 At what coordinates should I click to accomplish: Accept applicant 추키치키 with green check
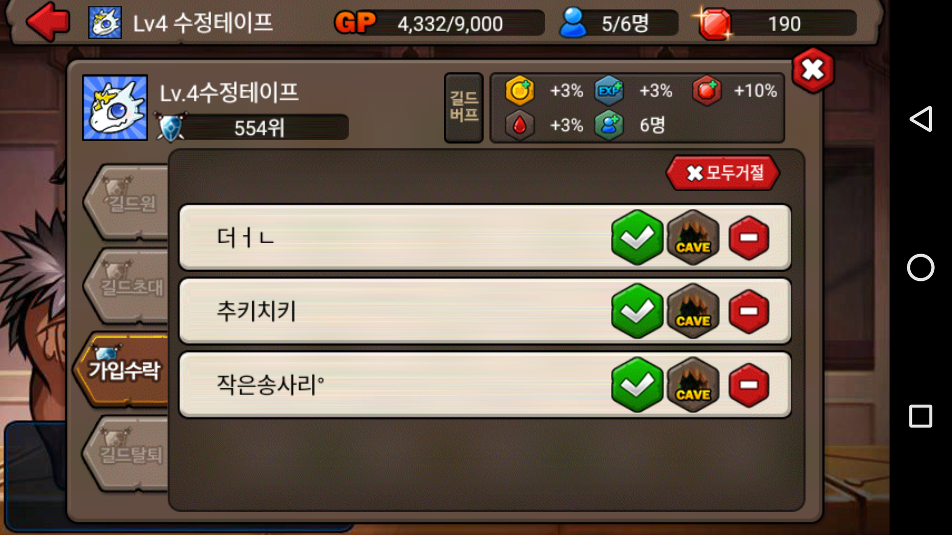[637, 311]
